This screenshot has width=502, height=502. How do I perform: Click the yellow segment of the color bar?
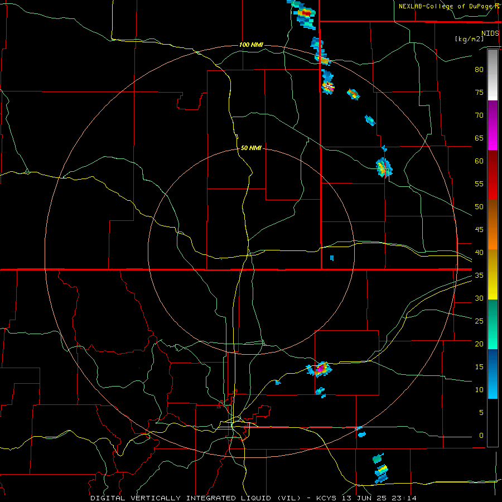[x=493, y=274]
